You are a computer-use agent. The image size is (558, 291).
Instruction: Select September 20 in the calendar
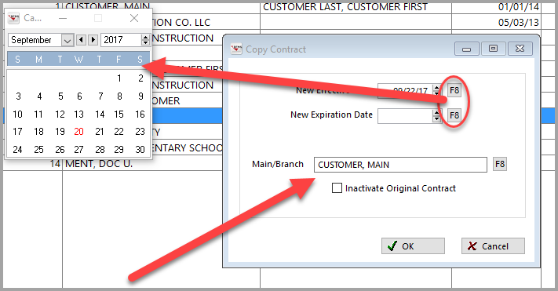pos(78,132)
